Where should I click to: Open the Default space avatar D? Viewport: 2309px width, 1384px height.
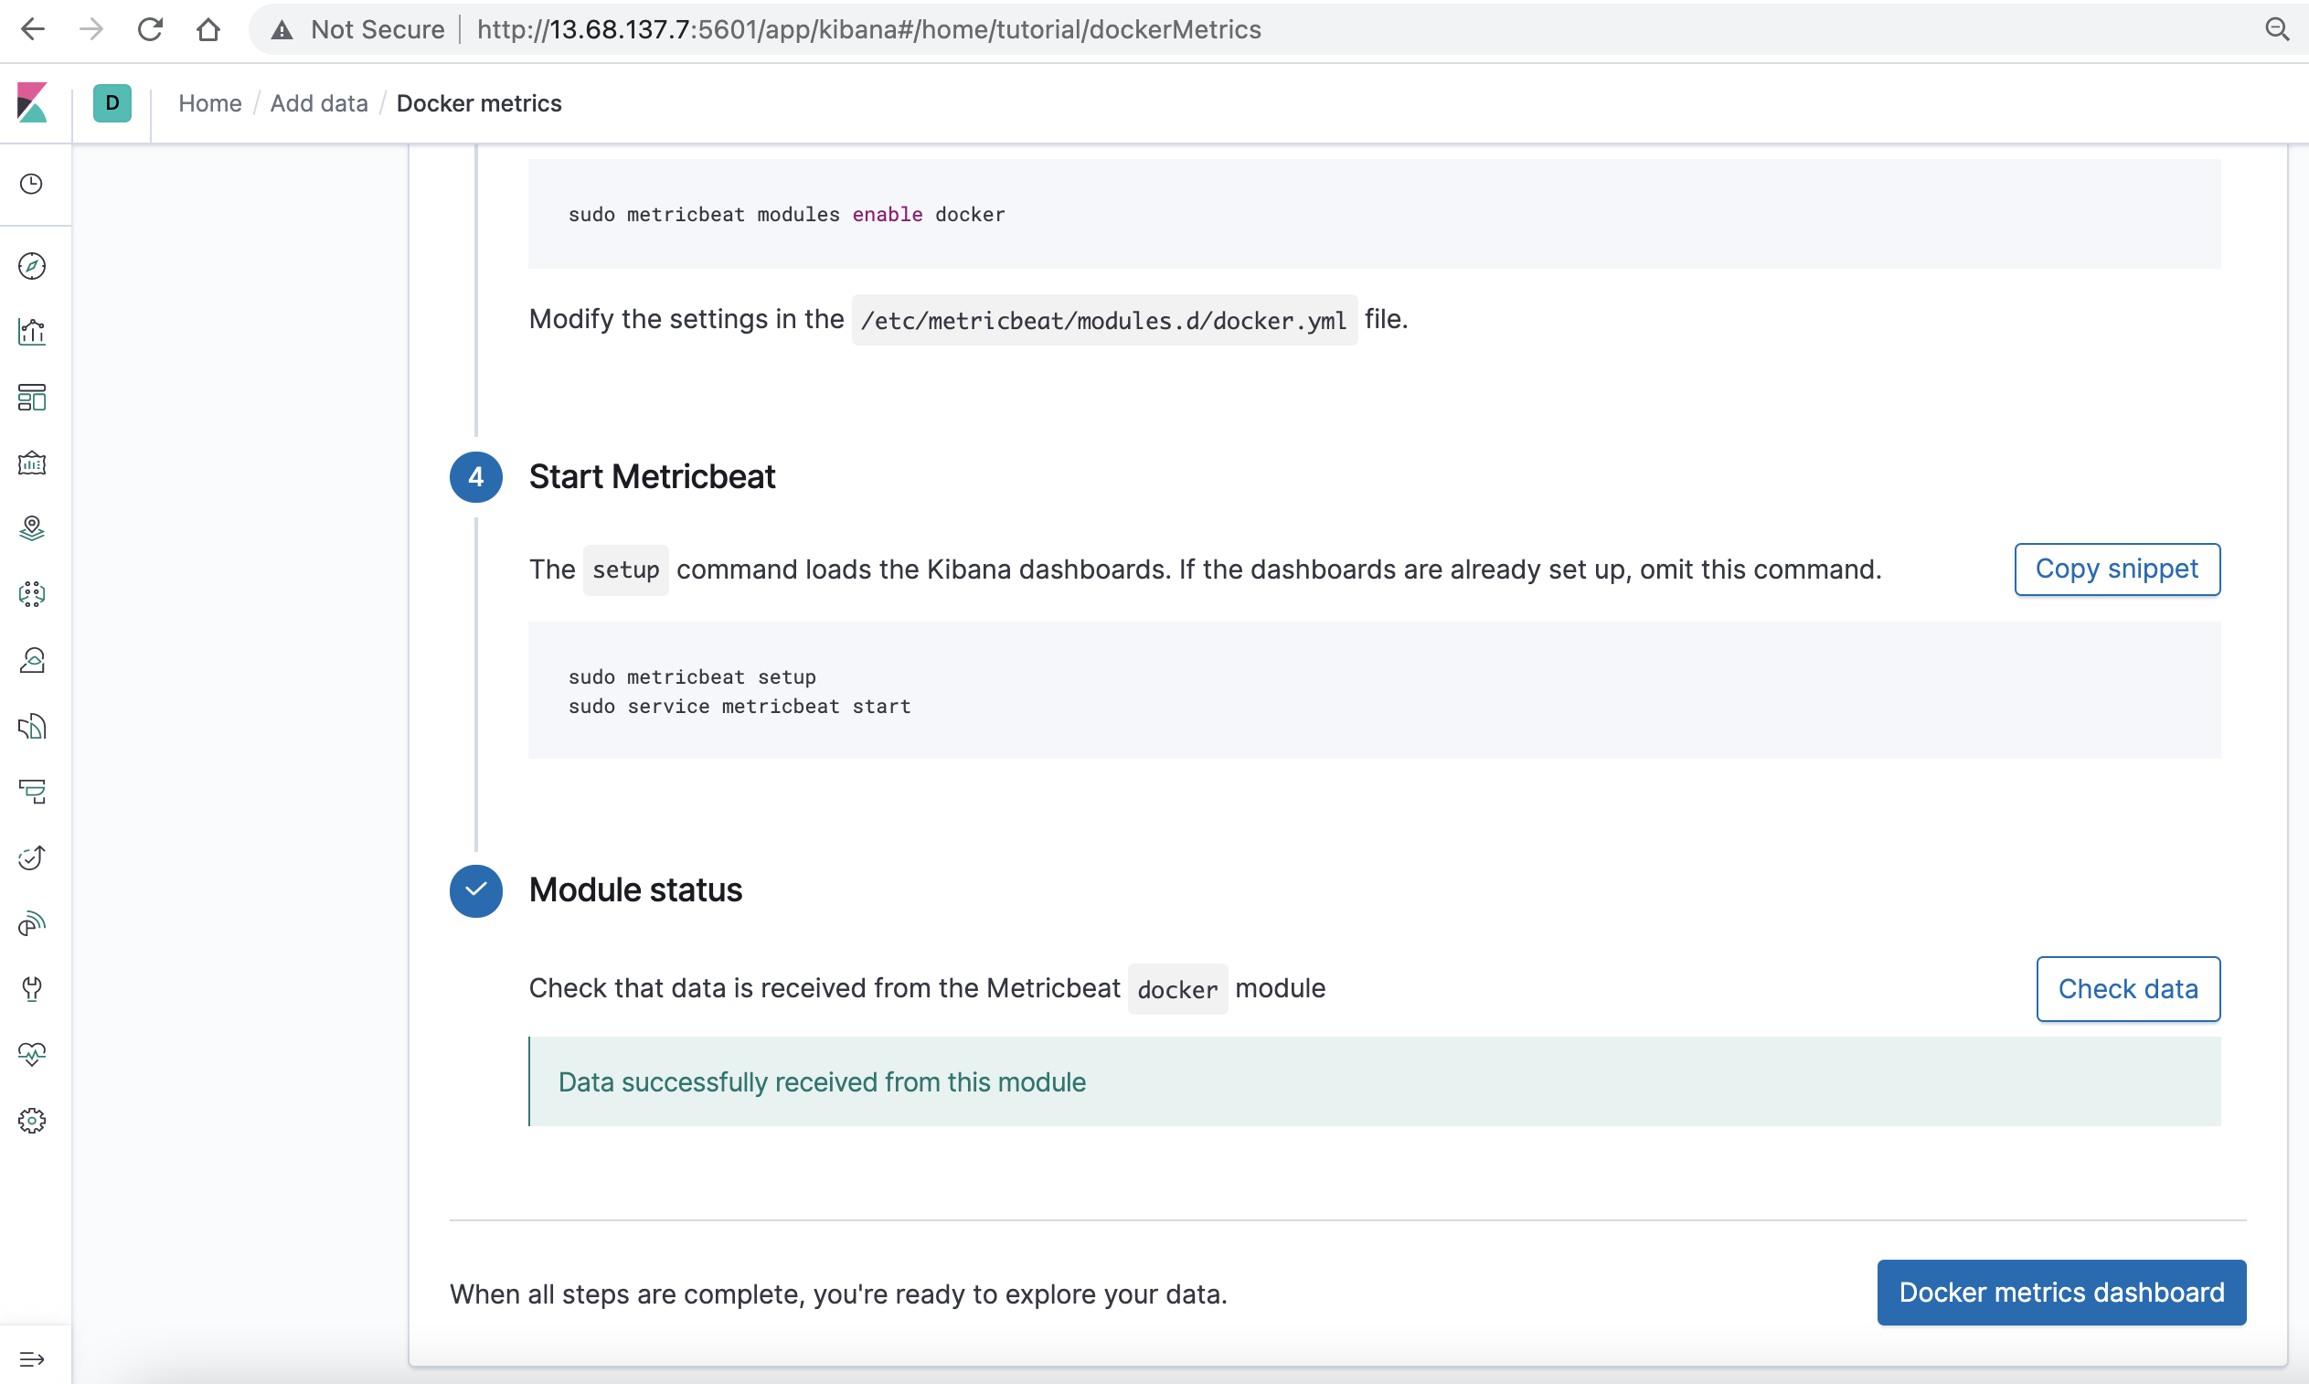pyautogui.click(x=112, y=102)
